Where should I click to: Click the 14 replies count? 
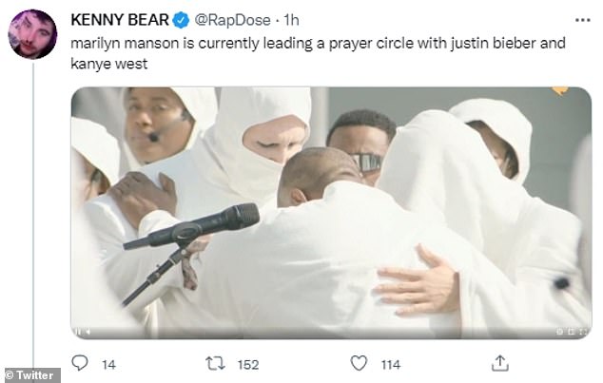[107, 362]
